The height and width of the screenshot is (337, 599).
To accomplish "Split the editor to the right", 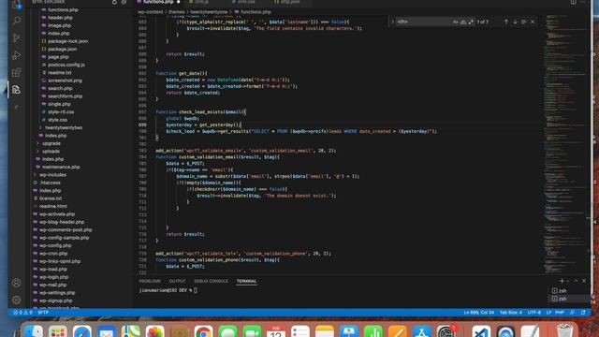I will pos(574,2).
